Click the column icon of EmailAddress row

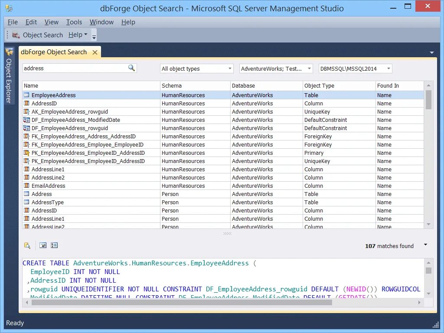click(26, 186)
